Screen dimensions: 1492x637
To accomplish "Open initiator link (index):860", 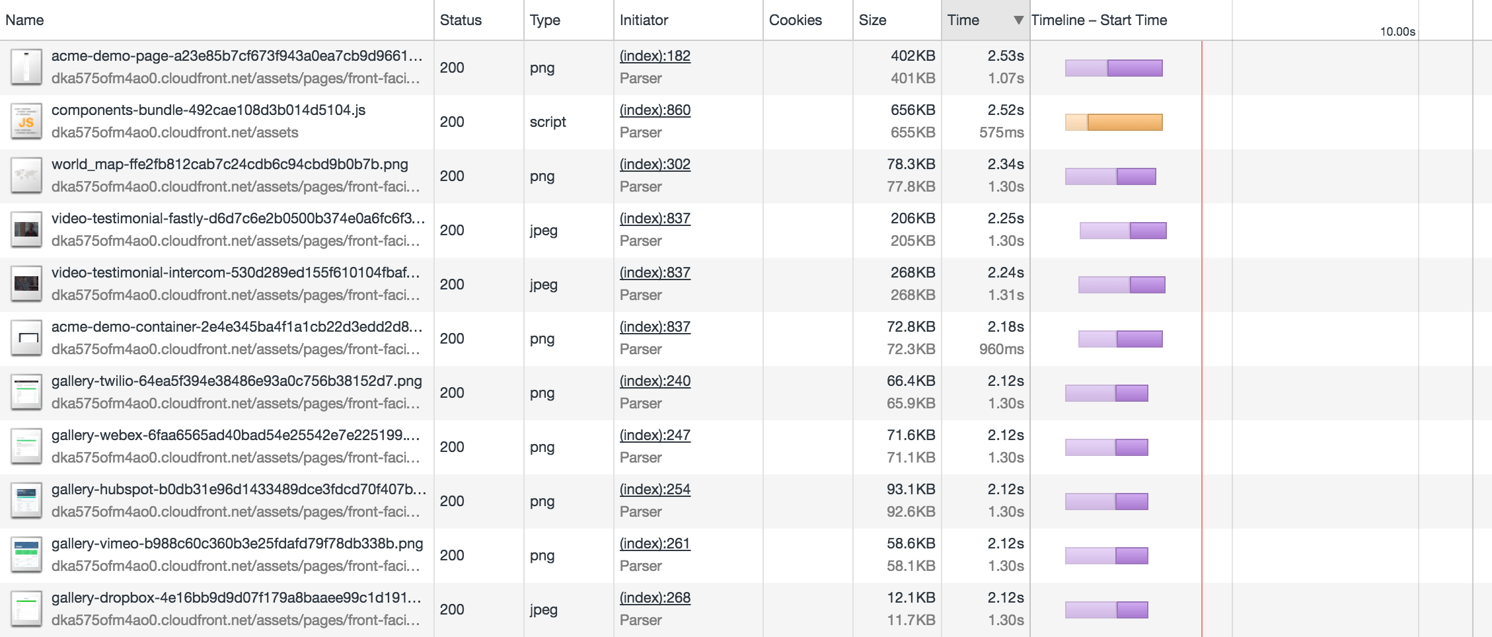I will 655,110.
